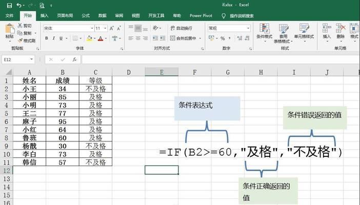Click the cell Borders icon

(75, 38)
